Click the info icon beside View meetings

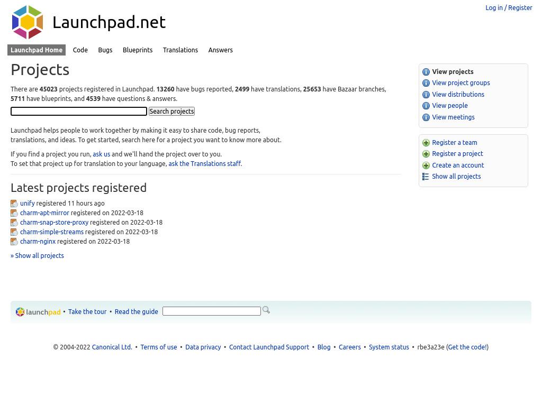(x=426, y=117)
